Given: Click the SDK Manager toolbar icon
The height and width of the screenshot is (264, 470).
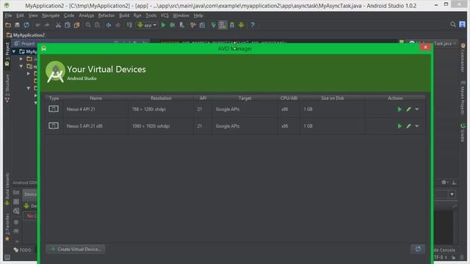Looking at the screenshot, I should (x=232, y=25).
